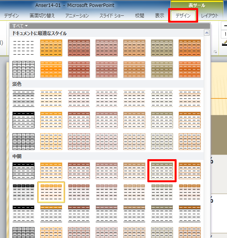227x238 pixels.
Task: Select the first orange themed style in top row
Action: (x=51, y=48)
